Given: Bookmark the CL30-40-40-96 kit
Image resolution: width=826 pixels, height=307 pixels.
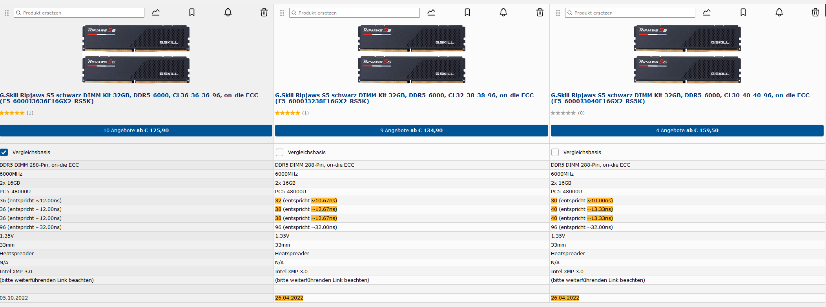Looking at the screenshot, I should pyautogui.click(x=743, y=13).
